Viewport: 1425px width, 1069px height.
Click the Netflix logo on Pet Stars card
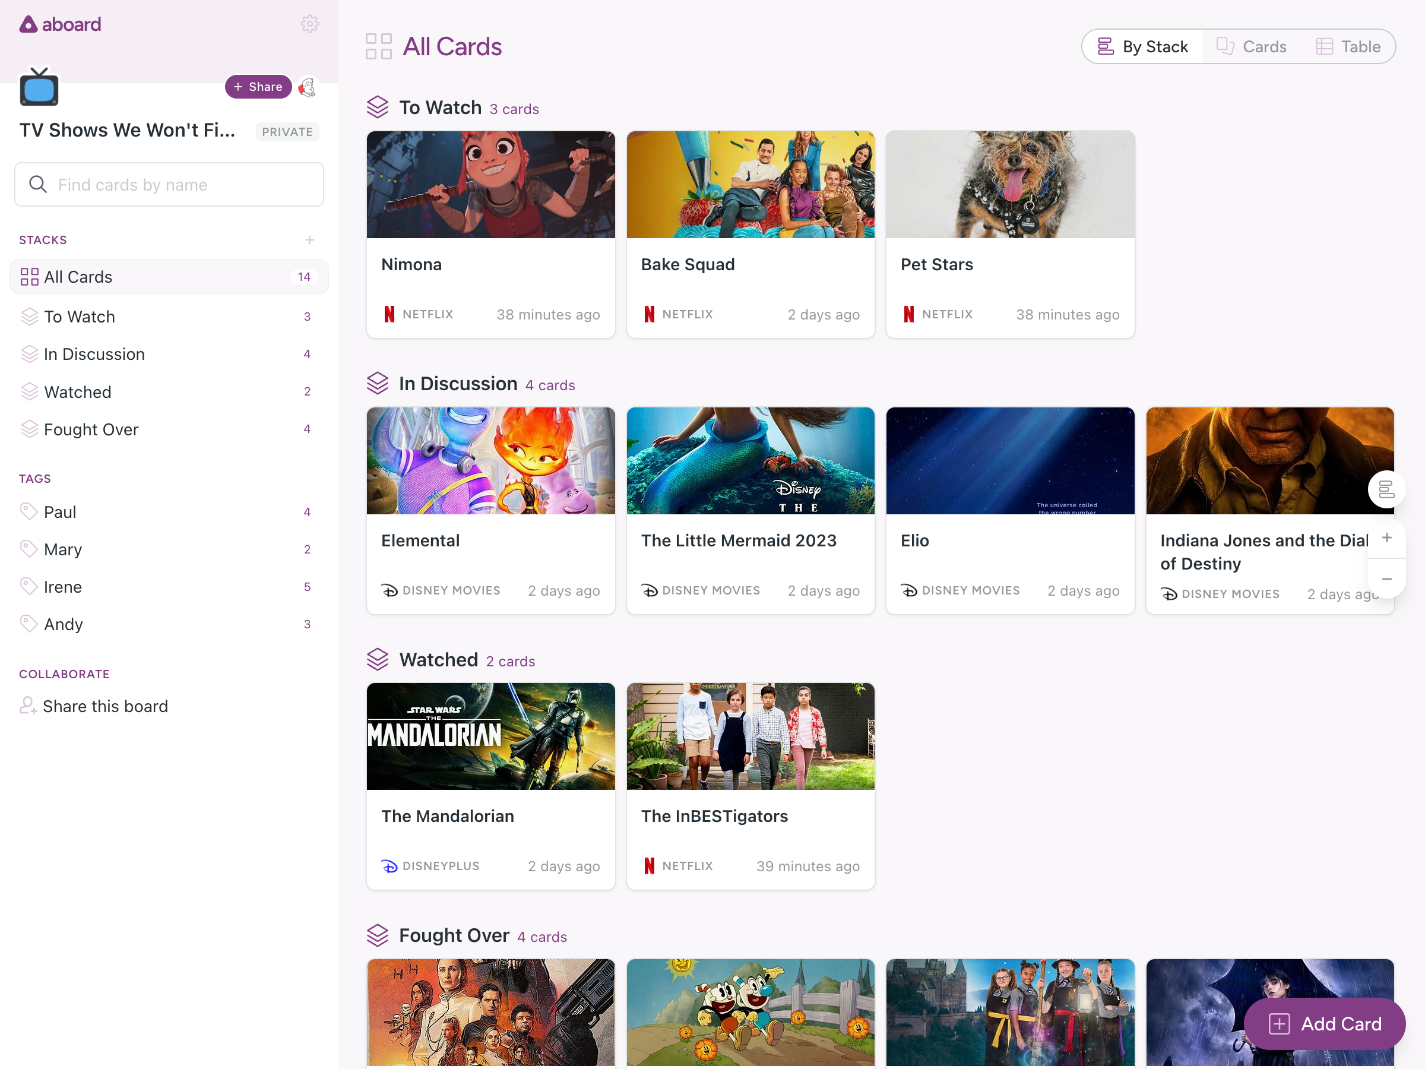[908, 314]
